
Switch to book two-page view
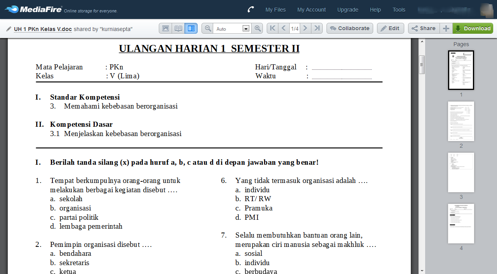178,28
